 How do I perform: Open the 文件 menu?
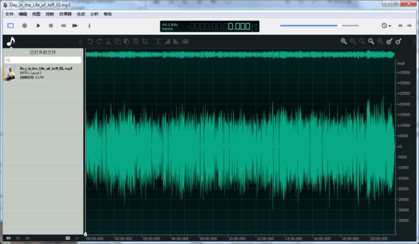pos(10,14)
